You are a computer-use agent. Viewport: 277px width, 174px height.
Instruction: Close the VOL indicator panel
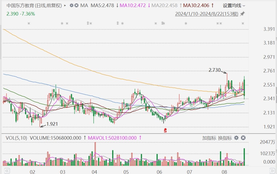click(x=243, y=138)
